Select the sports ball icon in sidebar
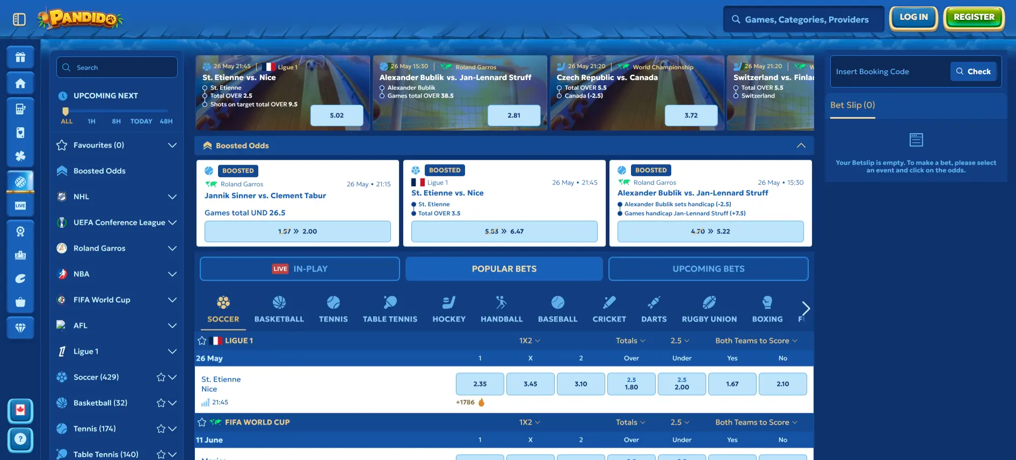1016x460 pixels. pyautogui.click(x=20, y=182)
